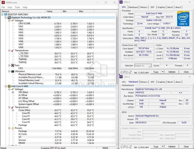Click the lower CPU-Z window title icon
The image size is (194, 149).
click(121, 77)
